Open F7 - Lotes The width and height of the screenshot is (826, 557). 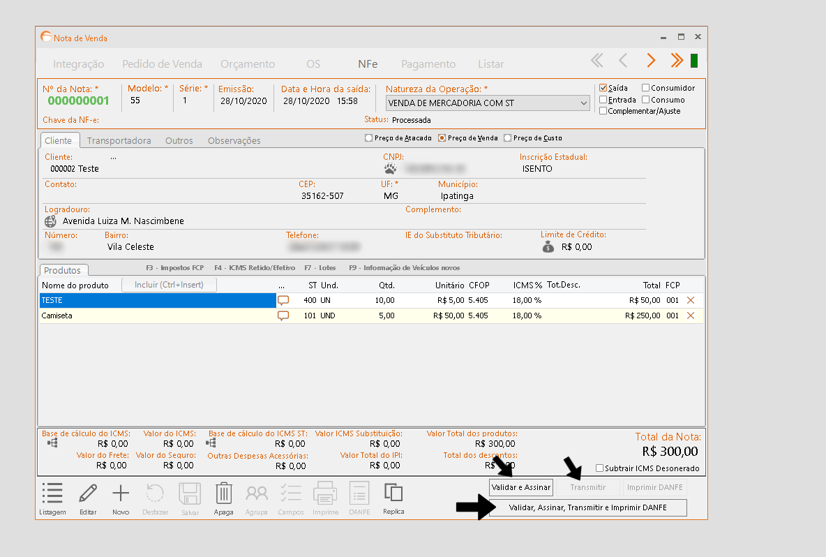click(320, 268)
